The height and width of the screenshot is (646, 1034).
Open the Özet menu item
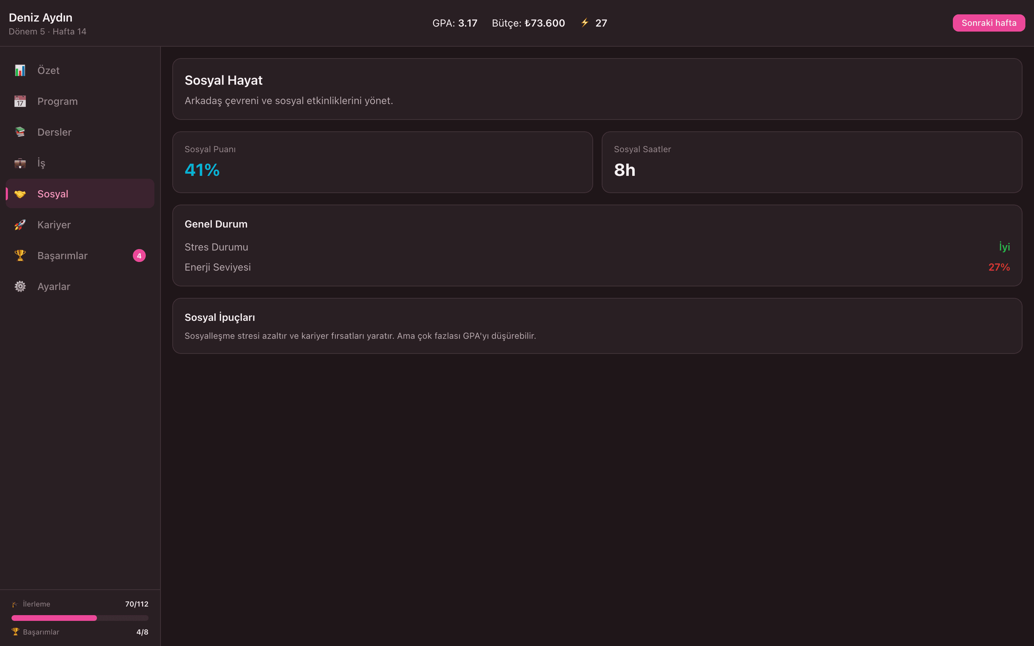[80, 70]
